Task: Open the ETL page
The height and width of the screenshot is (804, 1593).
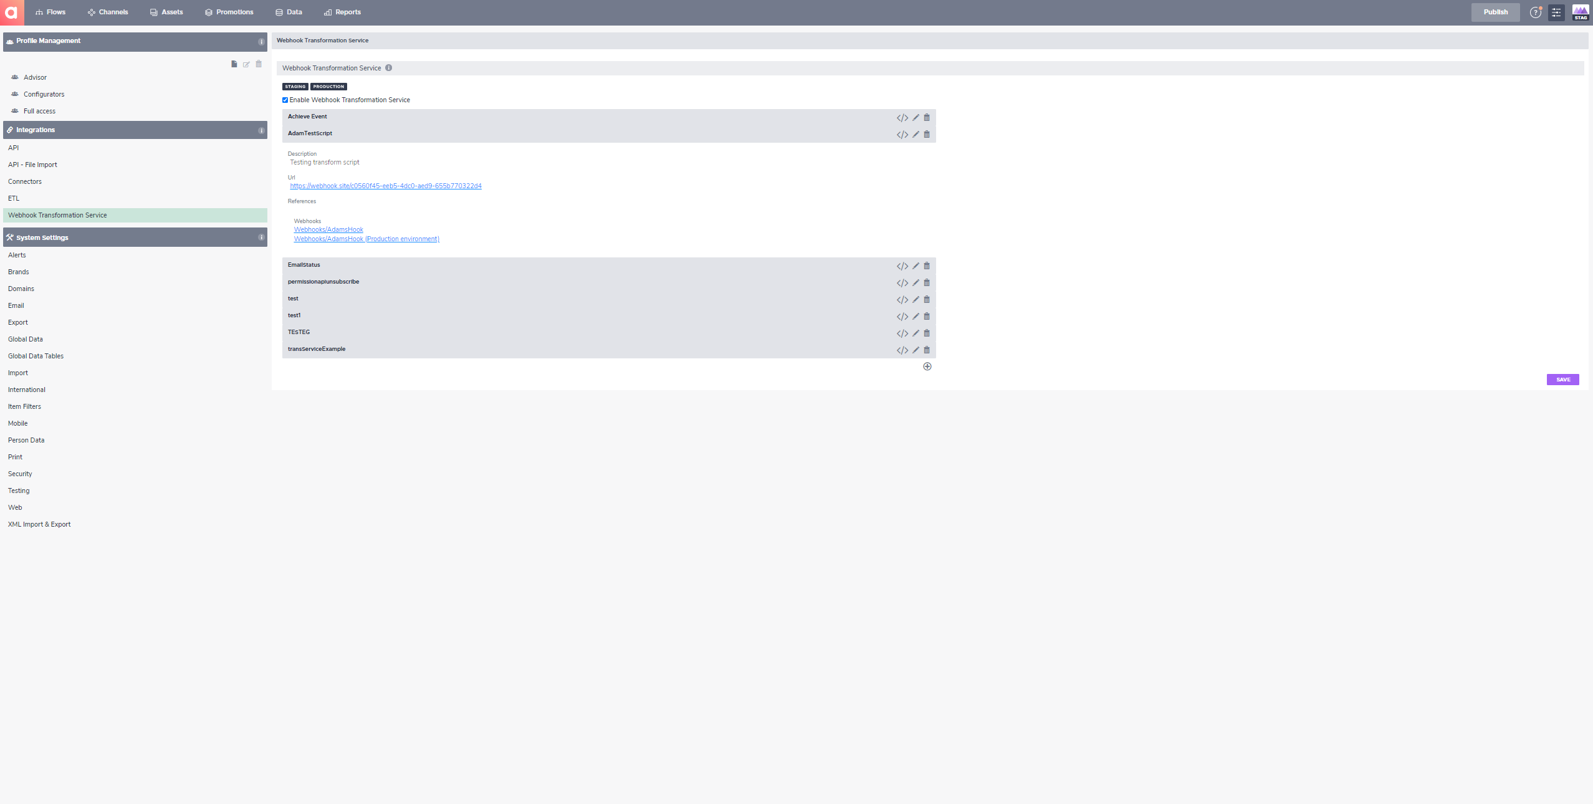Action: tap(14, 199)
